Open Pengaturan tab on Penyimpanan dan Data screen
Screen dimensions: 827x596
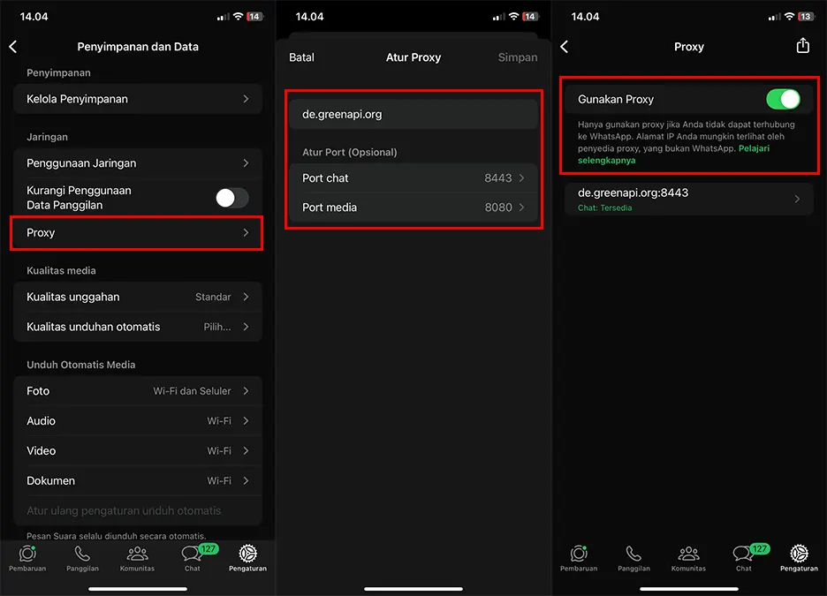pyautogui.click(x=248, y=558)
